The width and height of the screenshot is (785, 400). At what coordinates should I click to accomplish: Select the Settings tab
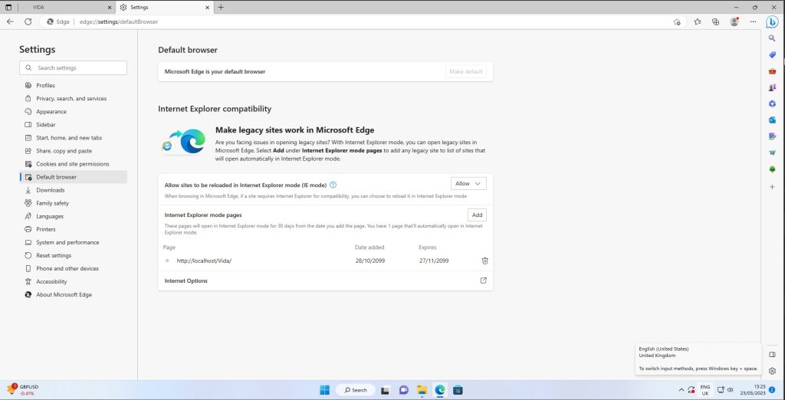(165, 8)
